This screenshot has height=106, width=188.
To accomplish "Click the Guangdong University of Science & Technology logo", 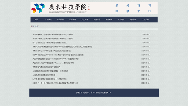I will [60, 8].
